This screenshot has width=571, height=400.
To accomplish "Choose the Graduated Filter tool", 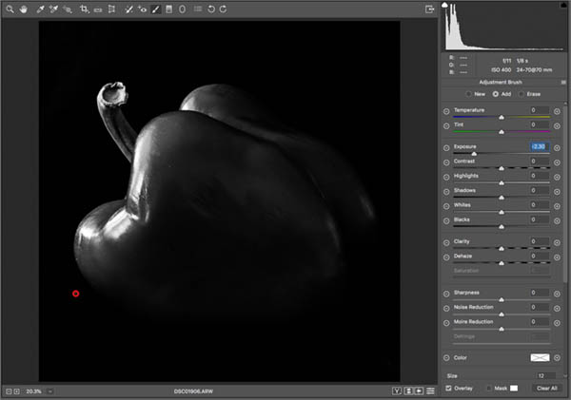I will (x=168, y=9).
